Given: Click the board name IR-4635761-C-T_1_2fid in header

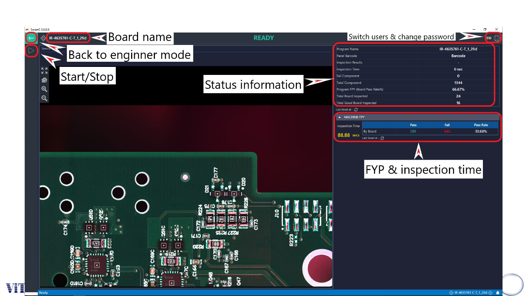Looking at the screenshot, I should coord(68,38).
